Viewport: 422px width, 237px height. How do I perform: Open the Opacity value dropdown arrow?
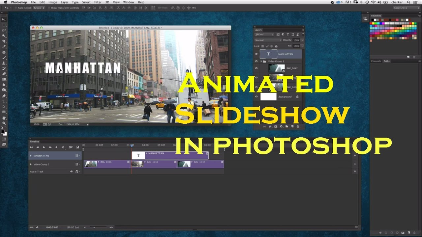point(302,40)
